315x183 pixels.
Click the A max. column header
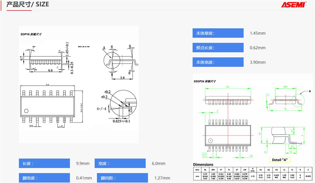253,170
